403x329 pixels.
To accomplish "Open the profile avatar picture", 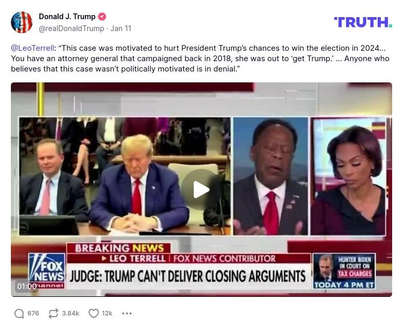I will pos(22,22).
